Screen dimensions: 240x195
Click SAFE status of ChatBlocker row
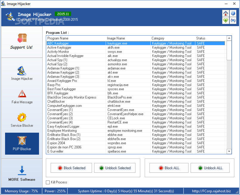[201, 102]
